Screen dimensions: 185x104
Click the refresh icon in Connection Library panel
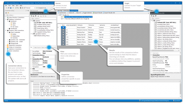6,13
